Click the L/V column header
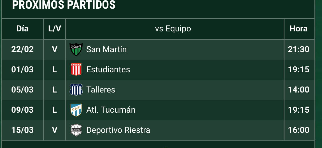The height and width of the screenshot is (148, 322). [55, 29]
